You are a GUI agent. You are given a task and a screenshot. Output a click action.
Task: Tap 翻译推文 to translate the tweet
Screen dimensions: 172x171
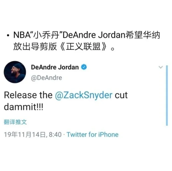click(15, 122)
